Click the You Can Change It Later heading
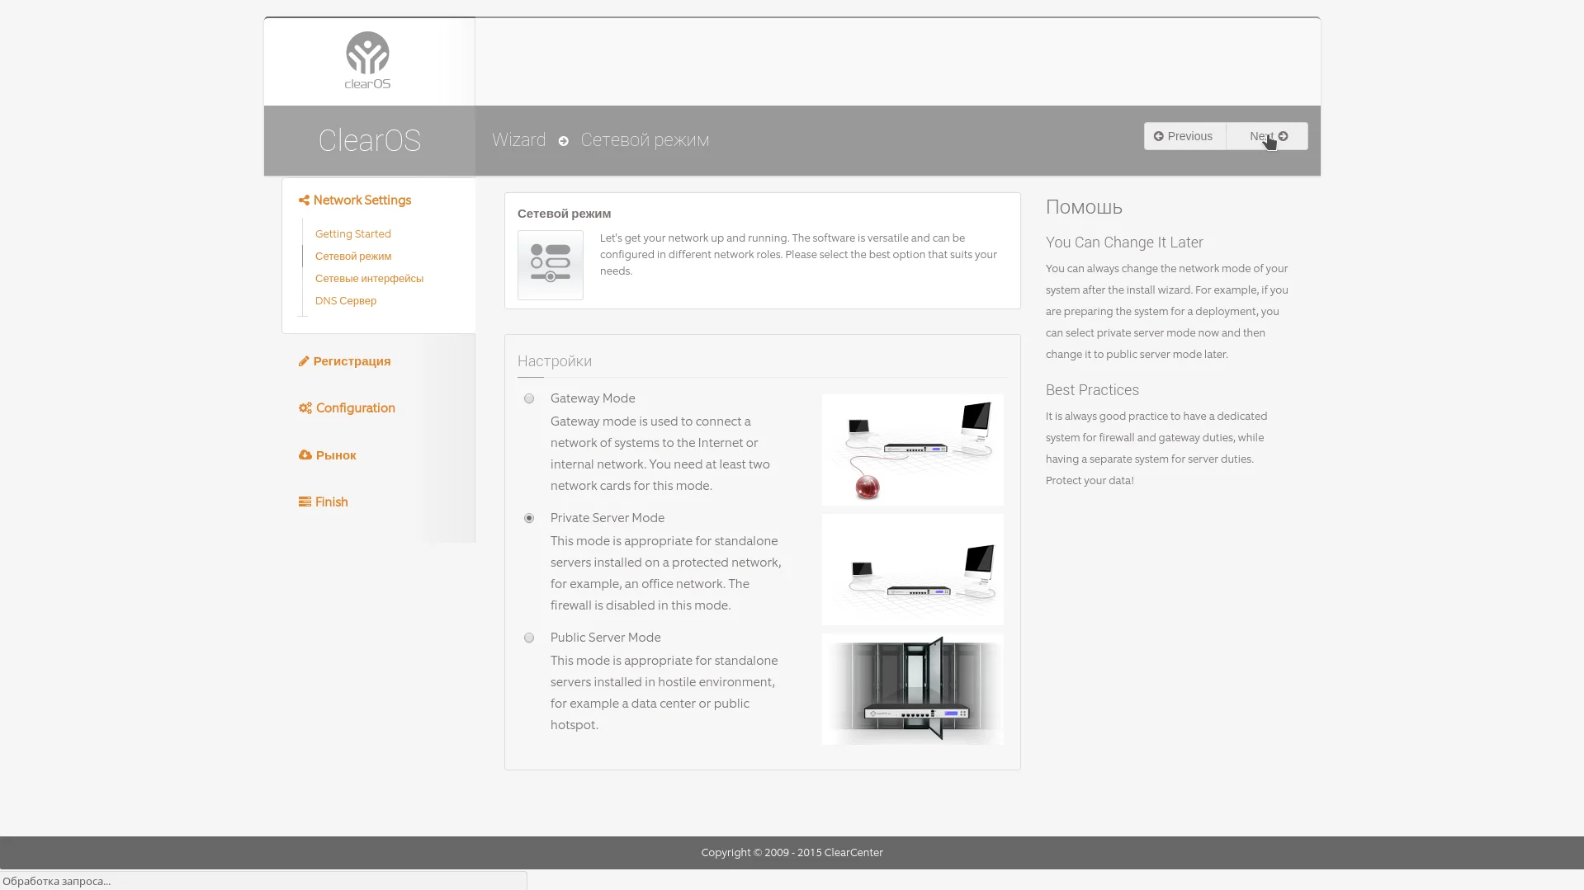 (x=1124, y=243)
